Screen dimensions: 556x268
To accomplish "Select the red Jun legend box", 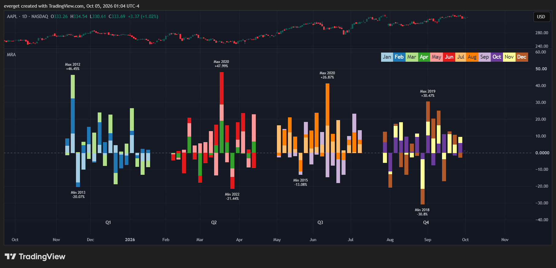I will (x=449, y=57).
